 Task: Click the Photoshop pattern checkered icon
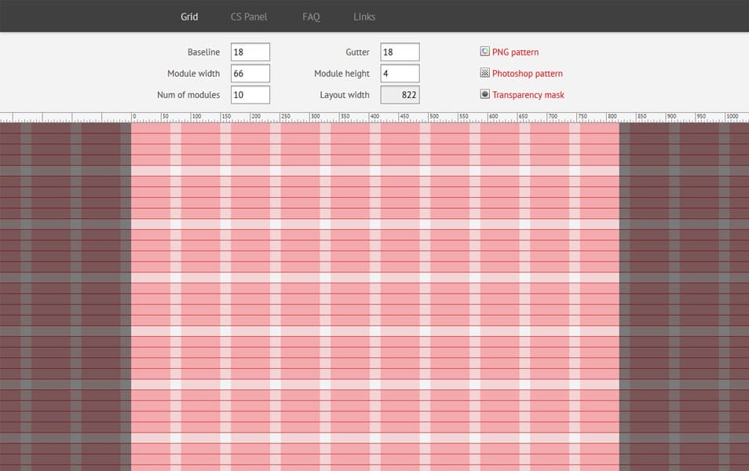(x=484, y=72)
